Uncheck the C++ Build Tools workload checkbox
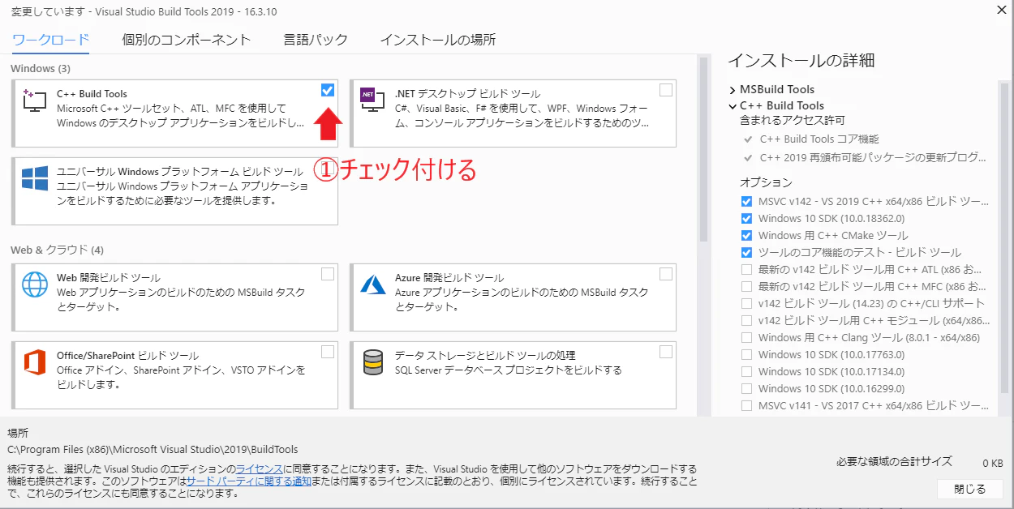 pos(328,91)
